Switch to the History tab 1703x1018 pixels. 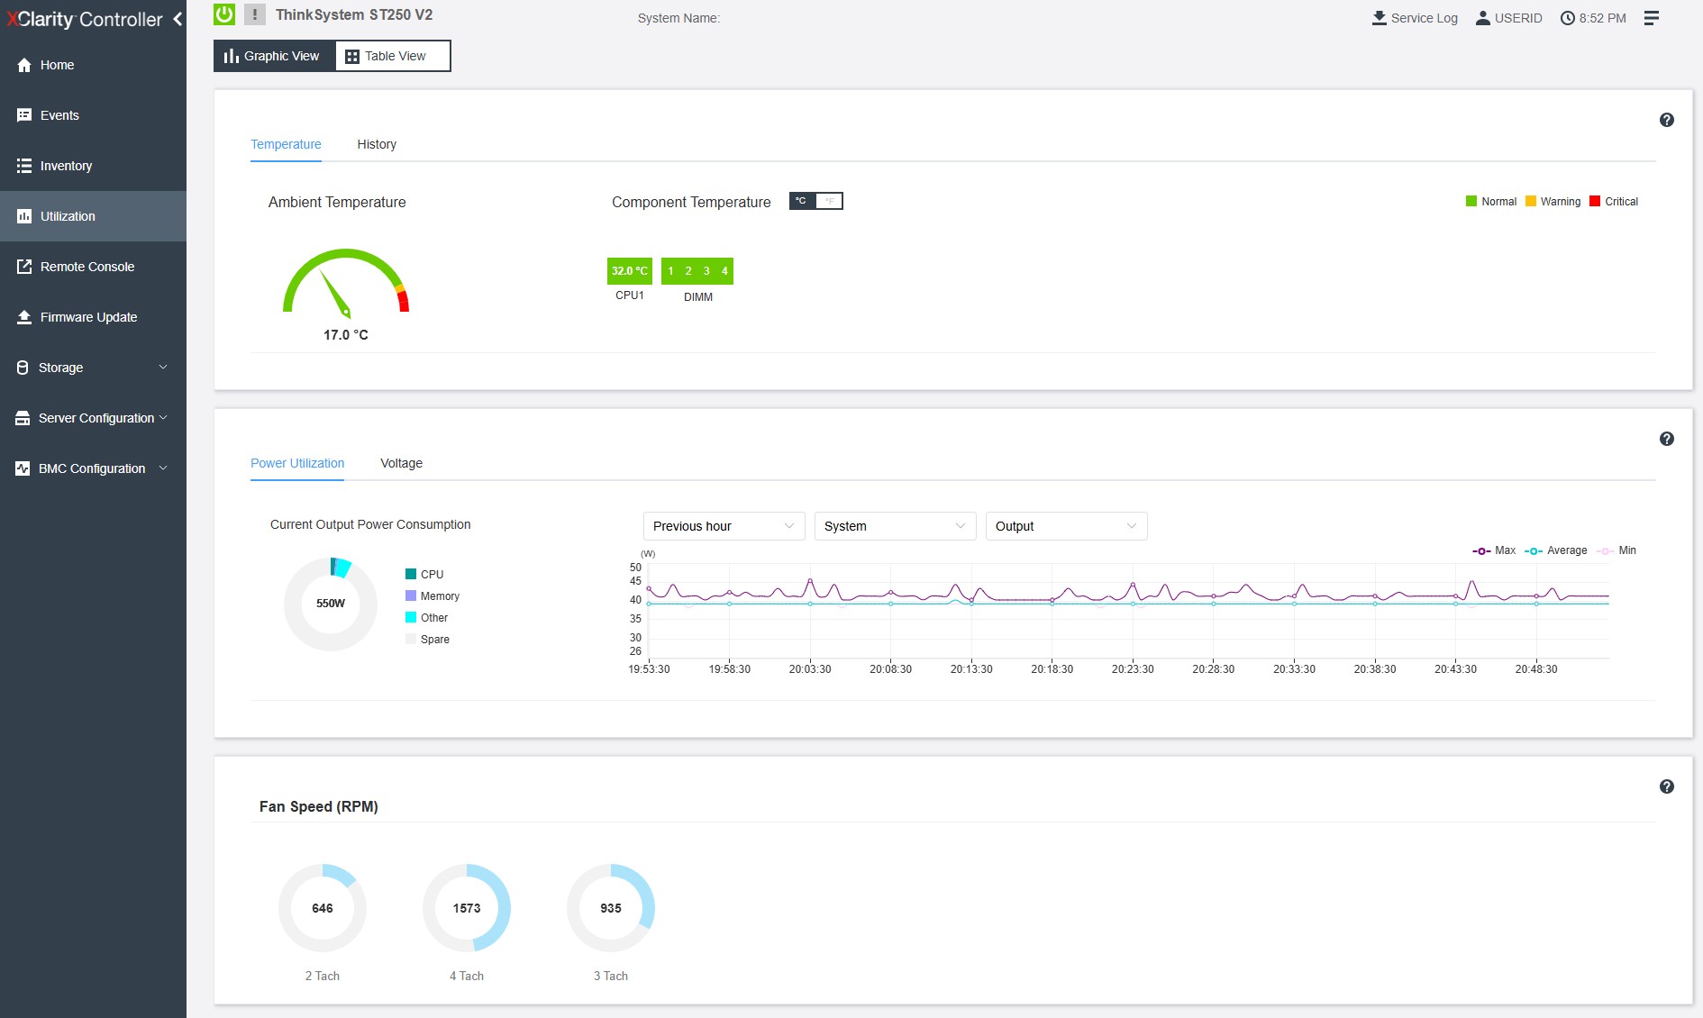[x=376, y=144]
